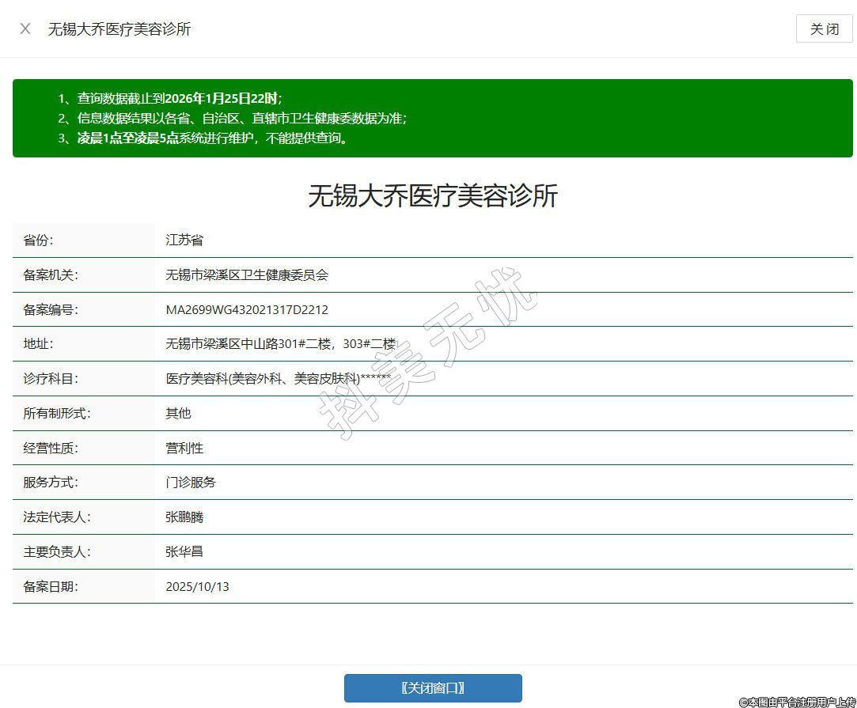Click the banner line about the query data cutoff time
This screenshot has width=857, height=708.
coord(170,99)
